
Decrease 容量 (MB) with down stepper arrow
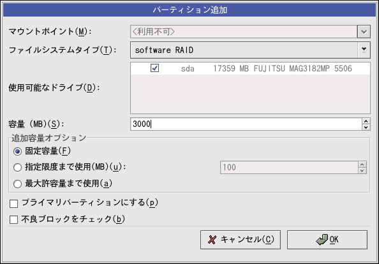[x=366, y=128]
